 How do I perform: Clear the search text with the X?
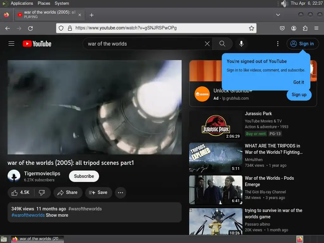point(207,44)
